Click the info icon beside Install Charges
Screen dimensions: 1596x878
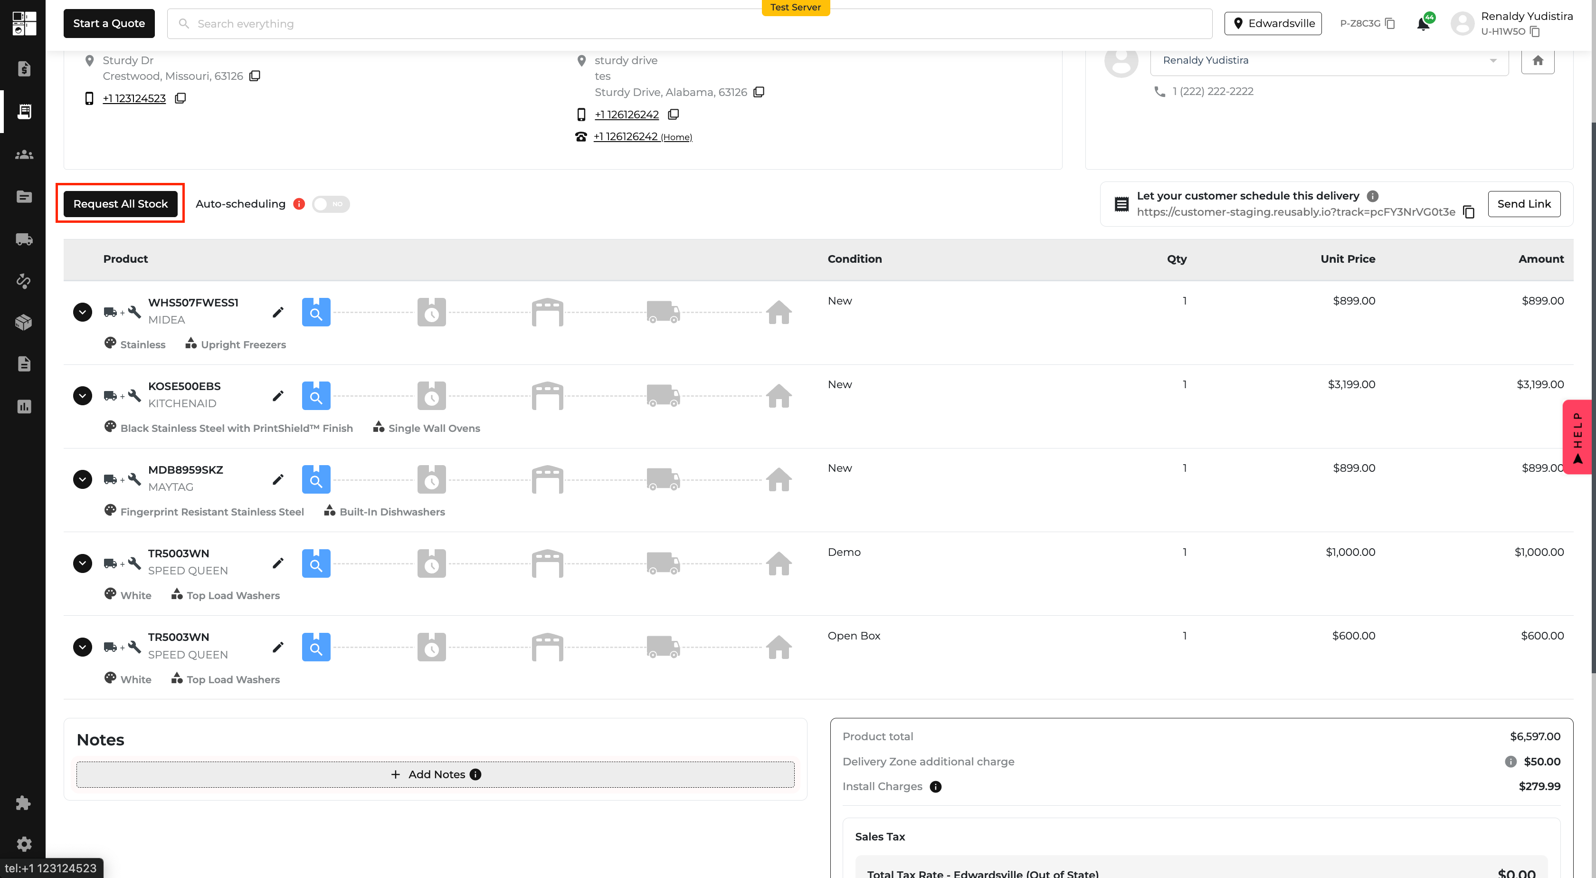pyautogui.click(x=936, y=787)
